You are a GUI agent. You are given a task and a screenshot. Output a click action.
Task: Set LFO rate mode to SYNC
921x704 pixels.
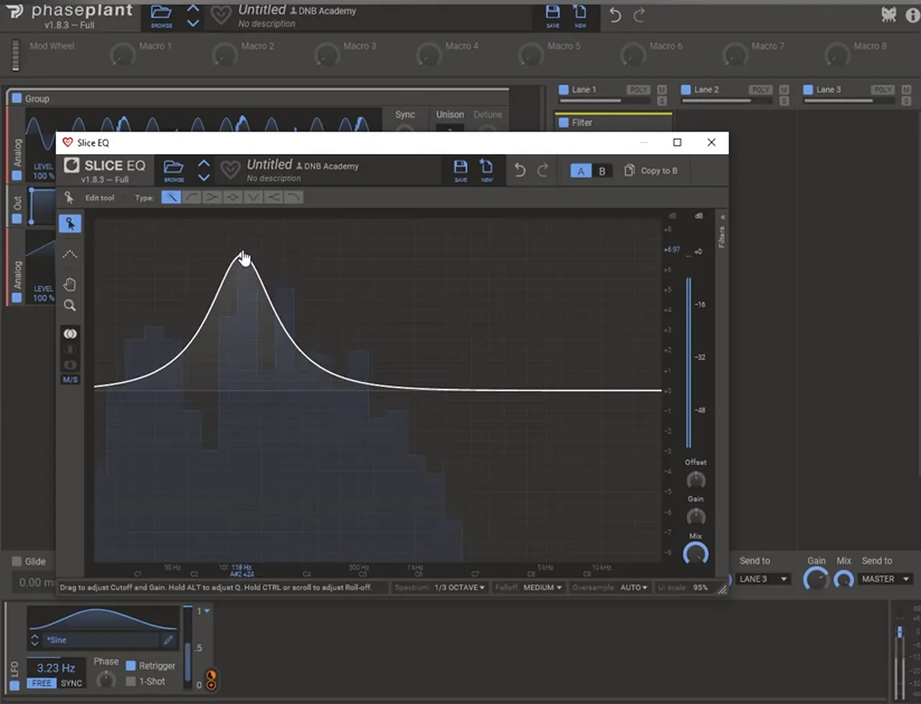click(x=71, y=683)
